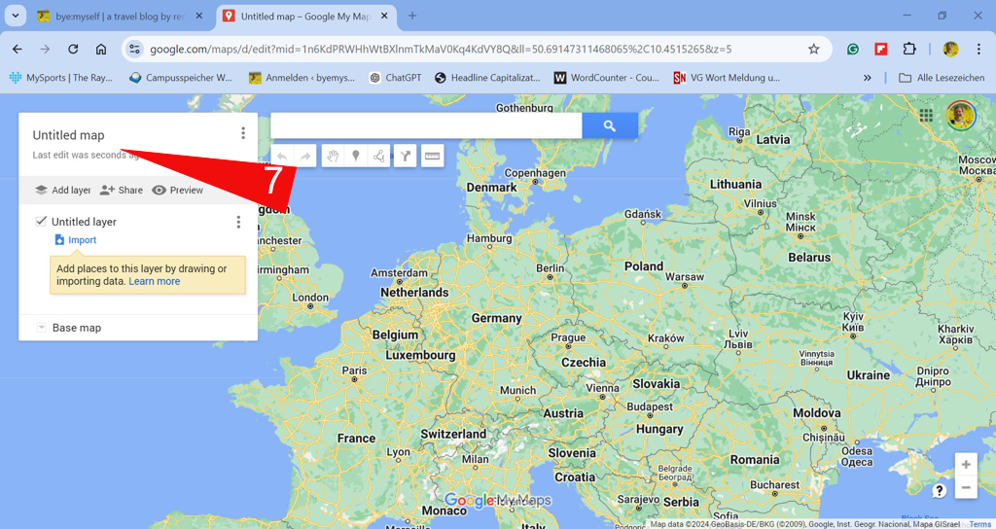
Task: Click Add layer
Action: [63, 190]
